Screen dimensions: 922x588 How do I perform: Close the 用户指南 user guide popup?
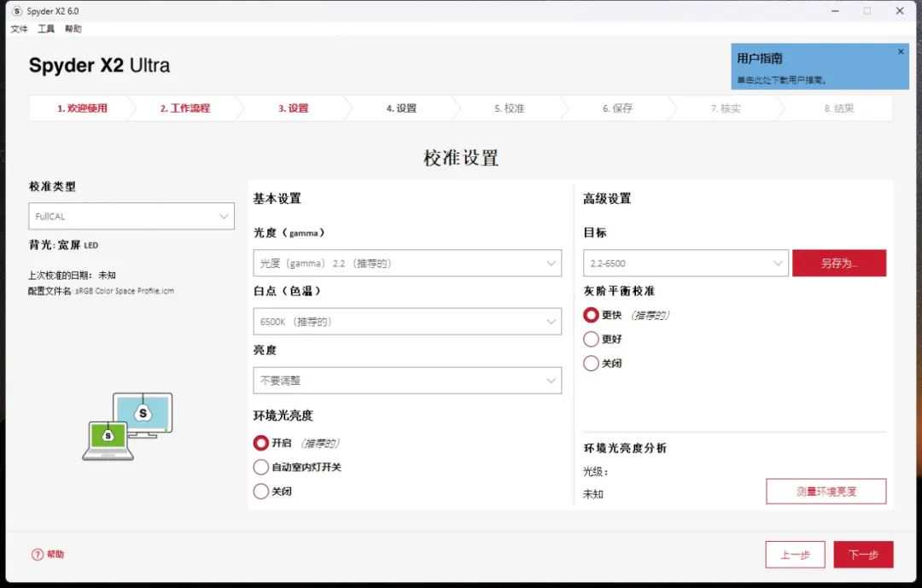900,52
